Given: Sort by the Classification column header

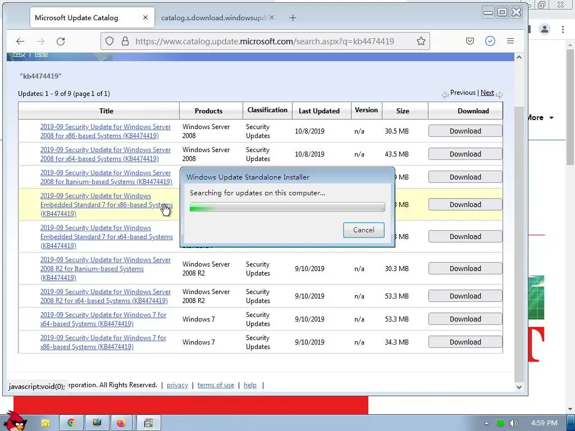Looking at the screenshot, I should [267, 110].
